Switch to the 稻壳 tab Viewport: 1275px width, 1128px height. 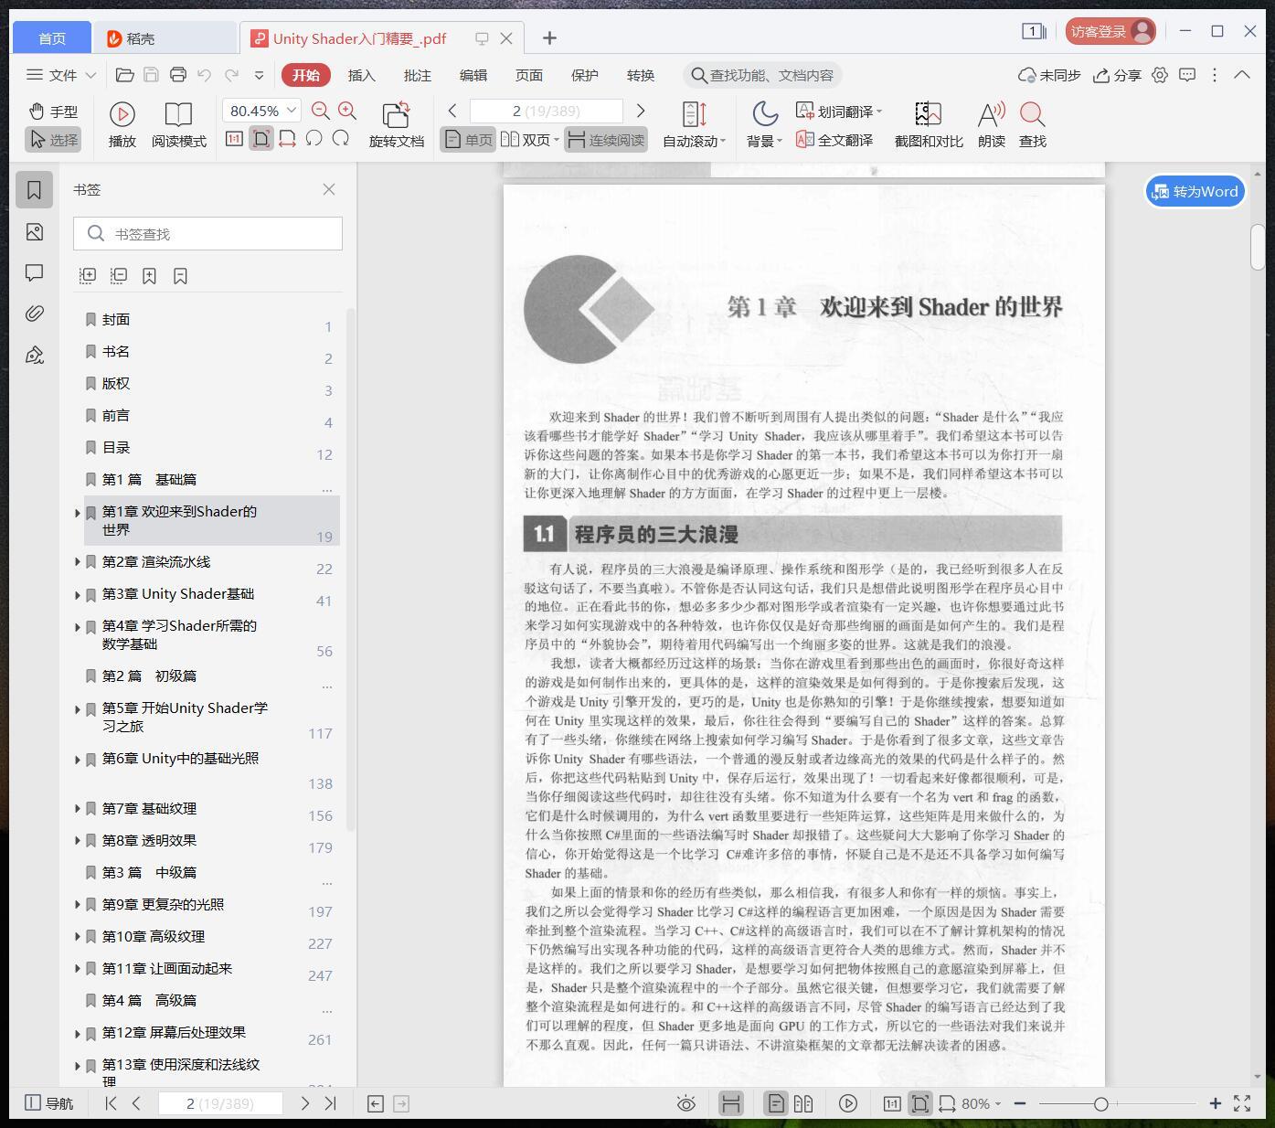pyautogui.click(x=165, y=38)
